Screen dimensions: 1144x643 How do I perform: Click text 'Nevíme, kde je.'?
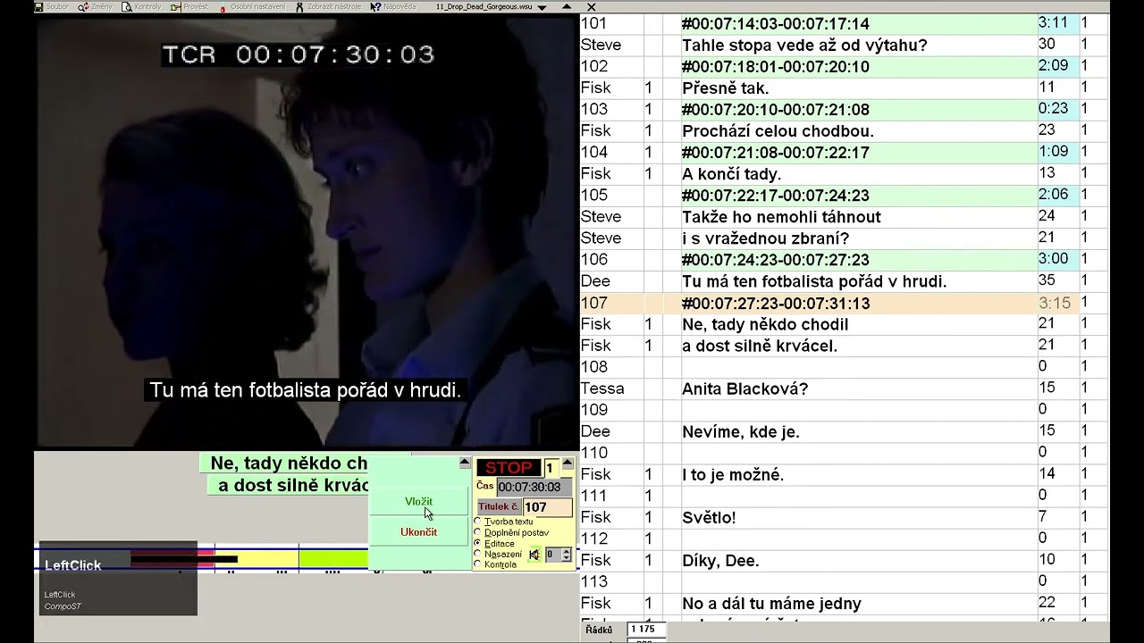(x=740, y=431)
